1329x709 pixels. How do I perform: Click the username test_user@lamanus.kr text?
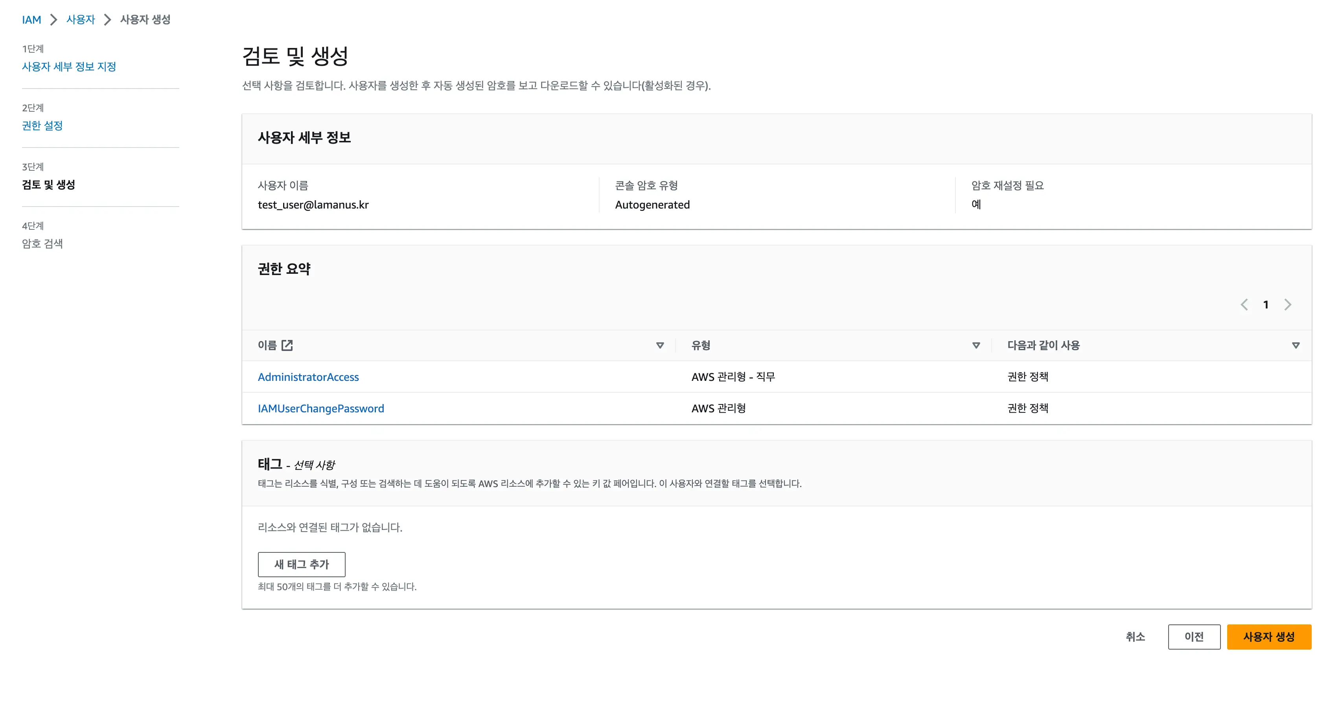[x=313, y=205]
